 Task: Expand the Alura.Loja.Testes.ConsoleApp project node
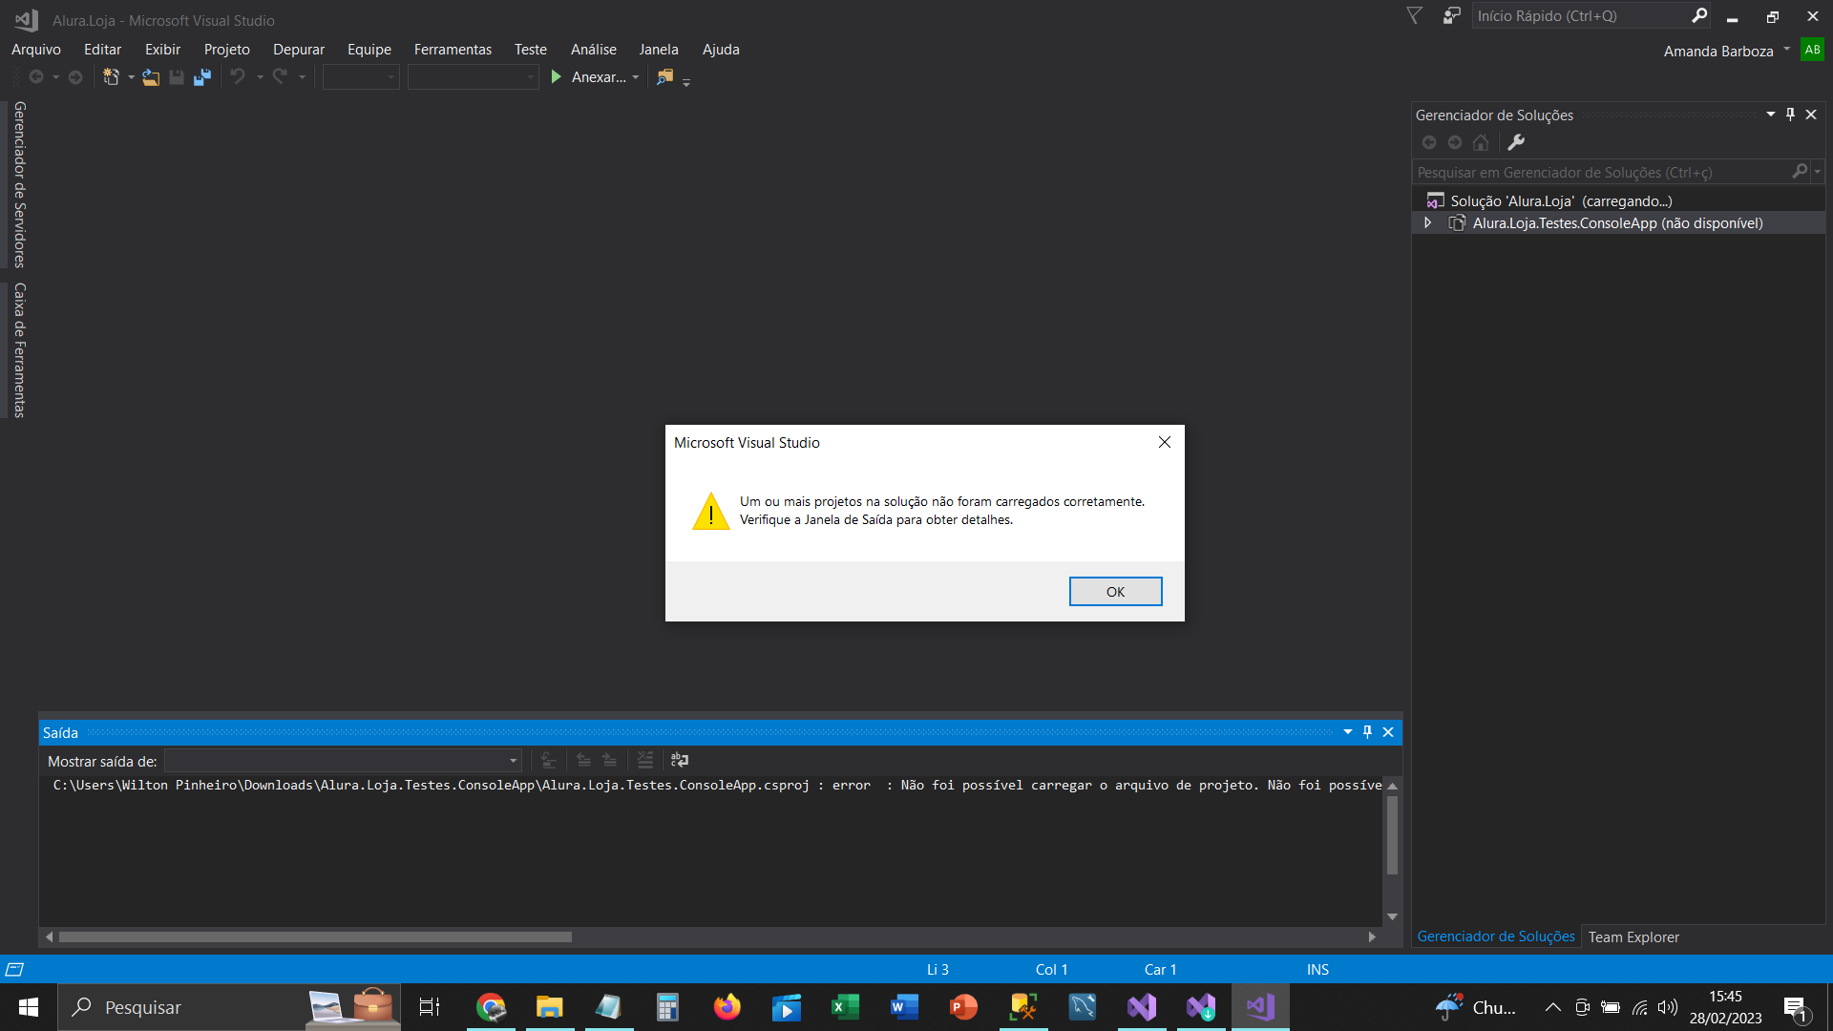(1428, 222)
